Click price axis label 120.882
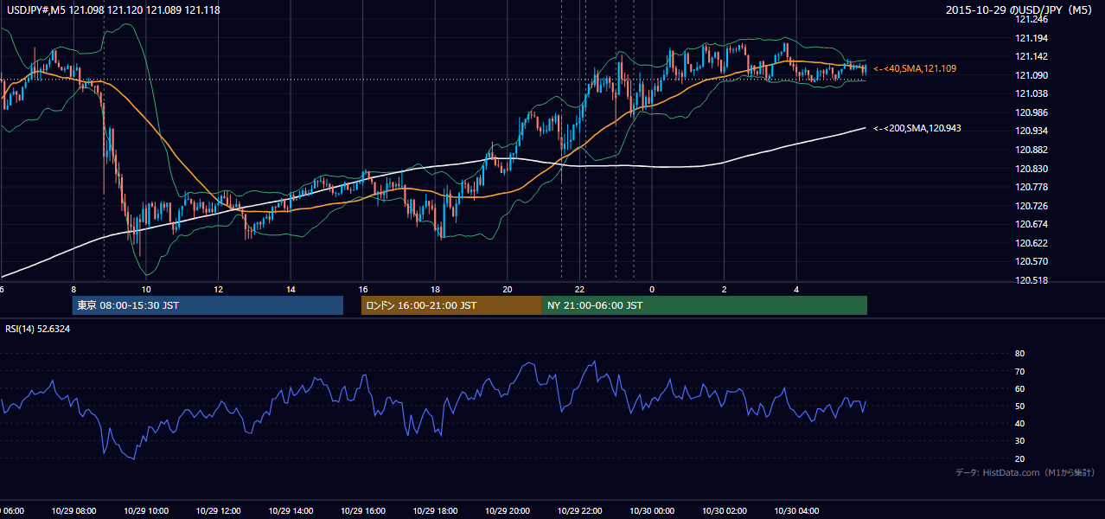Image resolution: width=1105 pixels, height=519 pixels. [x=1032, y=150]
